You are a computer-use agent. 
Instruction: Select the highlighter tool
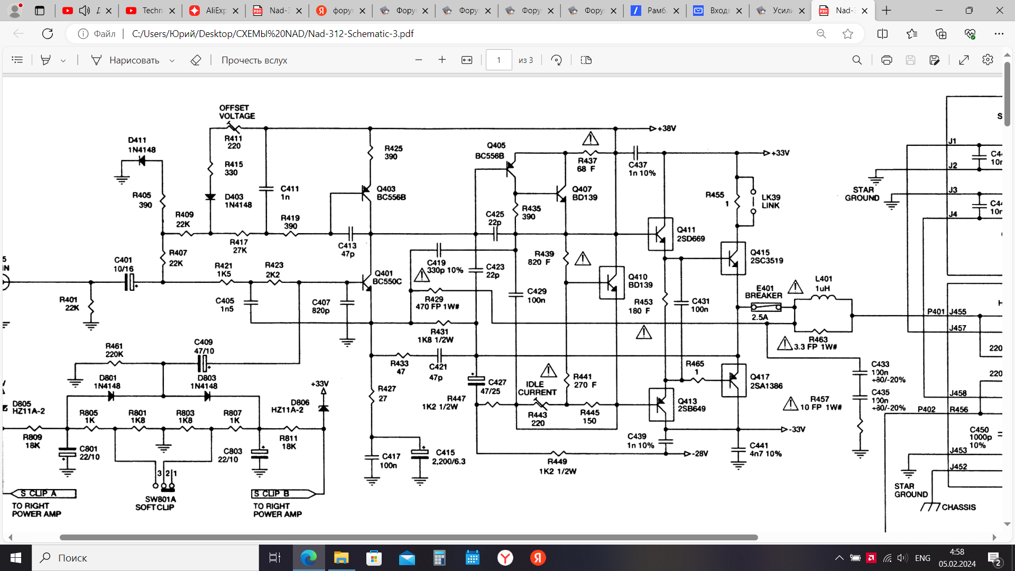click(46, 60)
